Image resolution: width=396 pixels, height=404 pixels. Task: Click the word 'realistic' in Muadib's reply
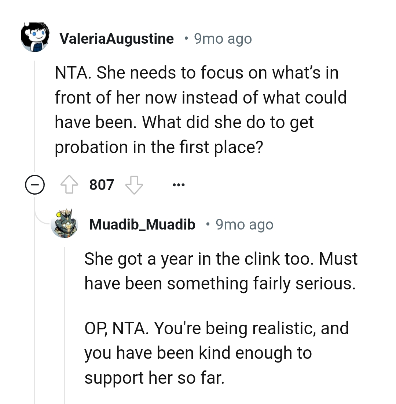(x=278, y=328)
